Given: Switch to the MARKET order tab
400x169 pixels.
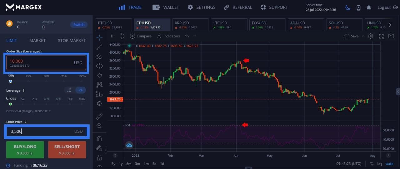Looking at the screenshot, I should (37, 41).
